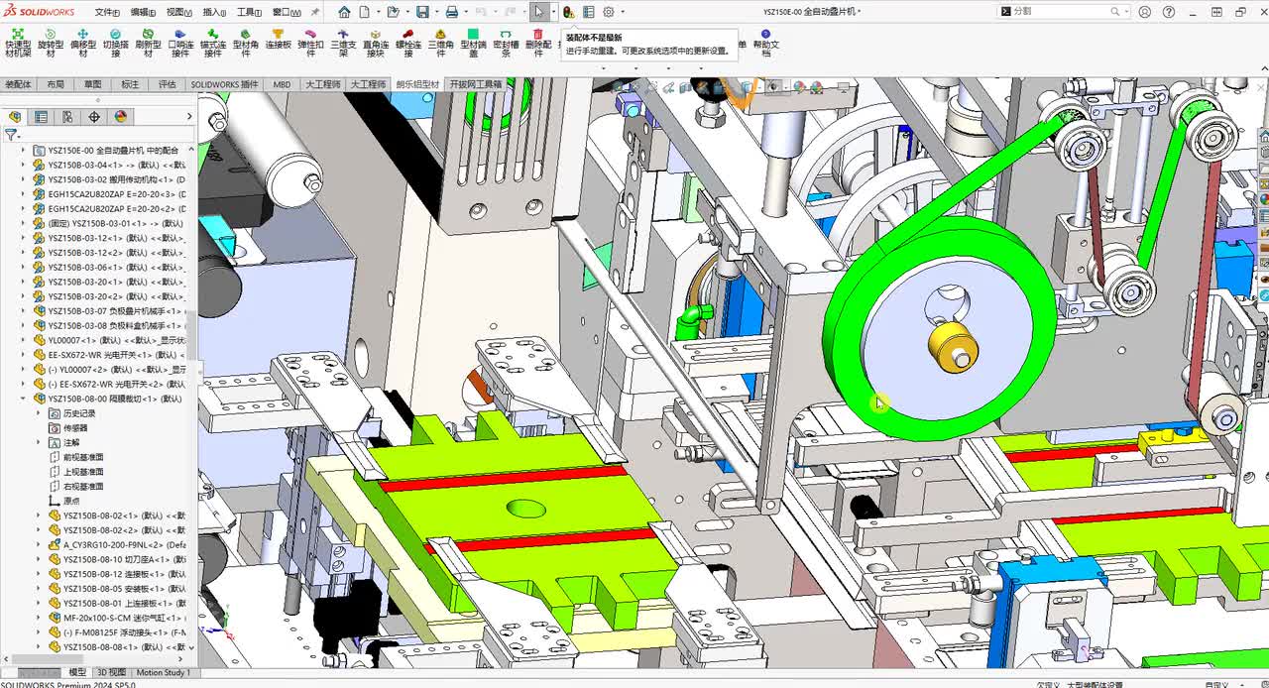Click the 型材角件 tool
This screenshot has width=1269, height=688.
[x=245, y=43]
